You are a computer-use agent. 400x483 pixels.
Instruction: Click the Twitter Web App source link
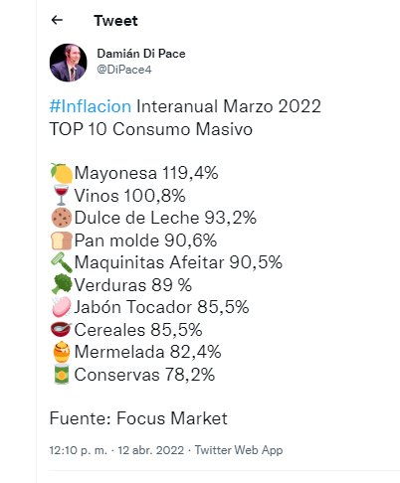pos(239,450)
